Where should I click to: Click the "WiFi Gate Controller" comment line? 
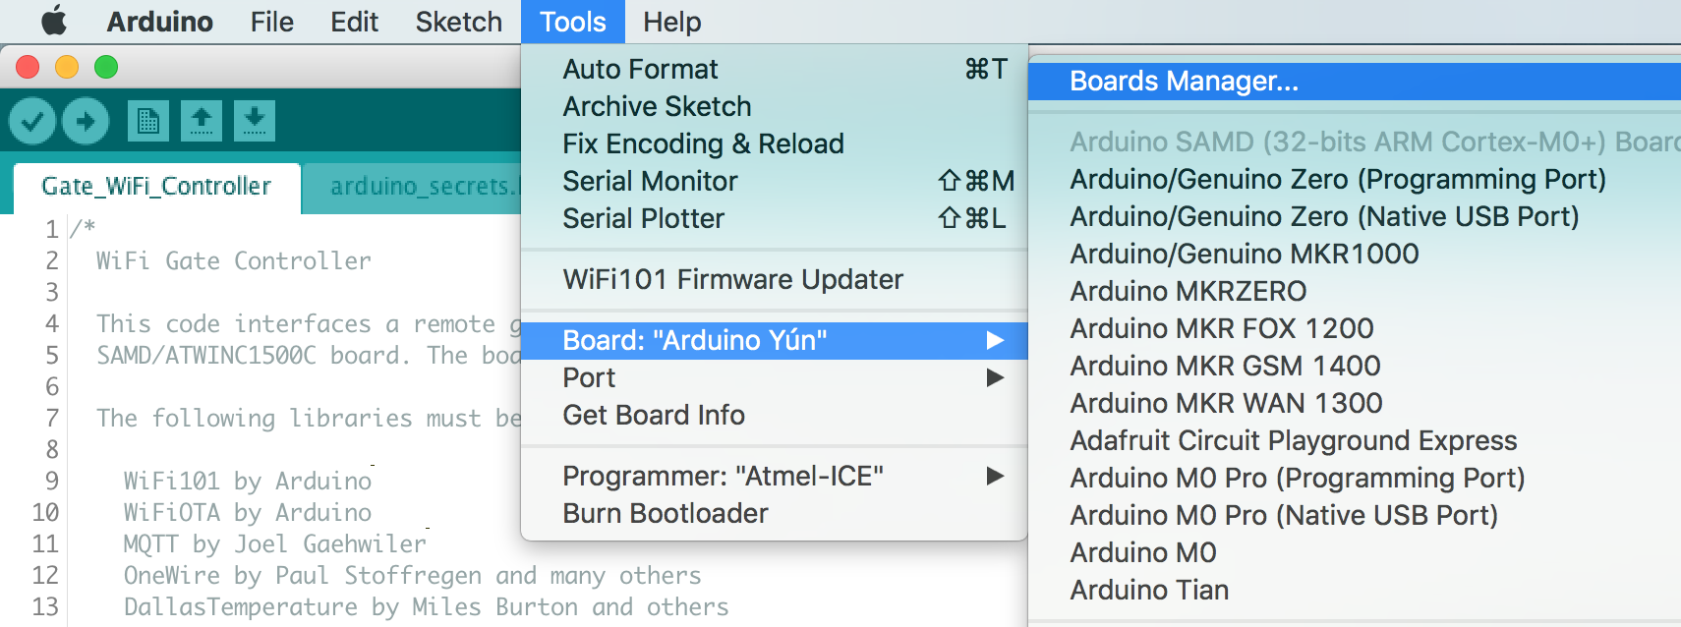tap(234, 260)
